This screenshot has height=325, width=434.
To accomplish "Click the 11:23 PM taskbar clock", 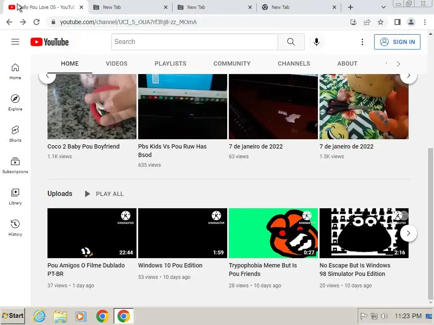I will point(408,316).
